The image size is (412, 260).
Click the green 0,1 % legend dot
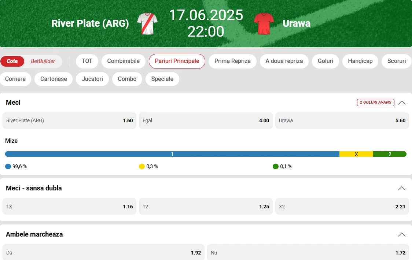click(276, 166)
